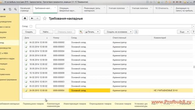Click the document icon of row 30.09.2014 23:59:59

pos(26,68)
